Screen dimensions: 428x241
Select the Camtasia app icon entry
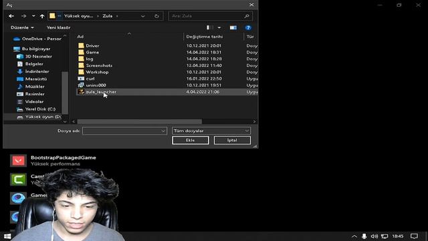(x=18, y=179)
